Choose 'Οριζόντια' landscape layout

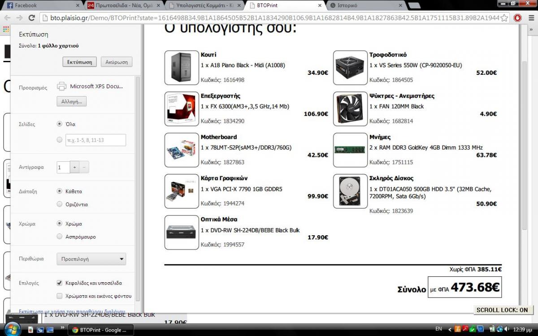[x=60, y=204]
